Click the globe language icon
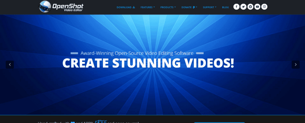Viewport: 305px width, 123px height. (x=264, y=7)
